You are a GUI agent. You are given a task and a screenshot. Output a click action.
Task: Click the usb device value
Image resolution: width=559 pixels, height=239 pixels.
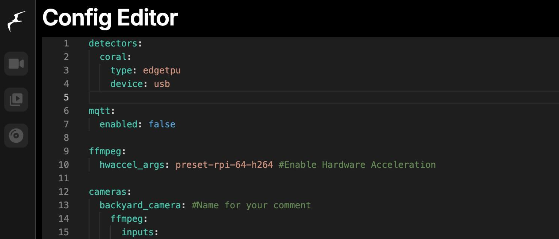[162, 84]
